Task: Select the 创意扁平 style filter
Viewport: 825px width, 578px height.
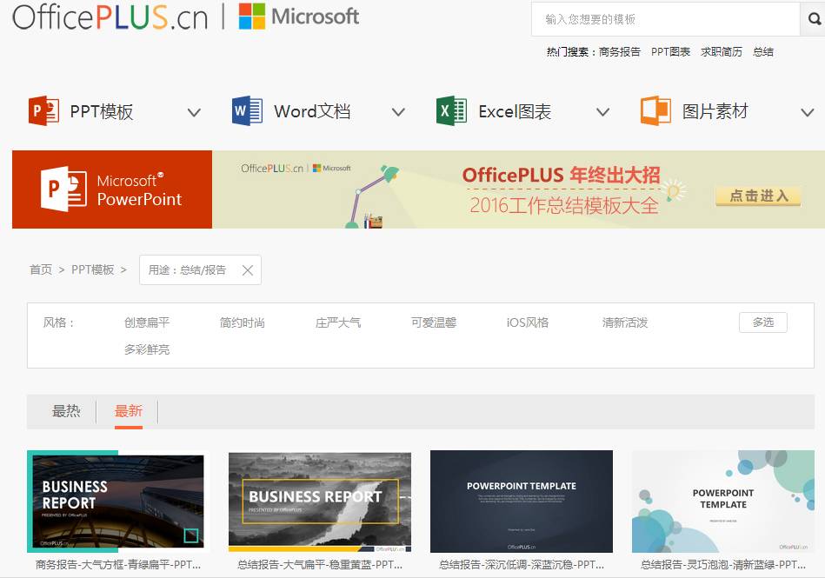Action: 147,322
